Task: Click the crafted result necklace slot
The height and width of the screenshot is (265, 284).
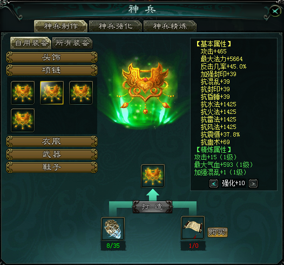Action: pos(153,176)
